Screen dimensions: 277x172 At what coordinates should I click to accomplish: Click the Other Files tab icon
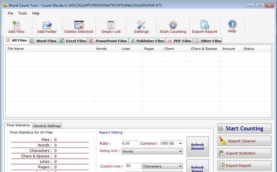[x=197, y=41]
